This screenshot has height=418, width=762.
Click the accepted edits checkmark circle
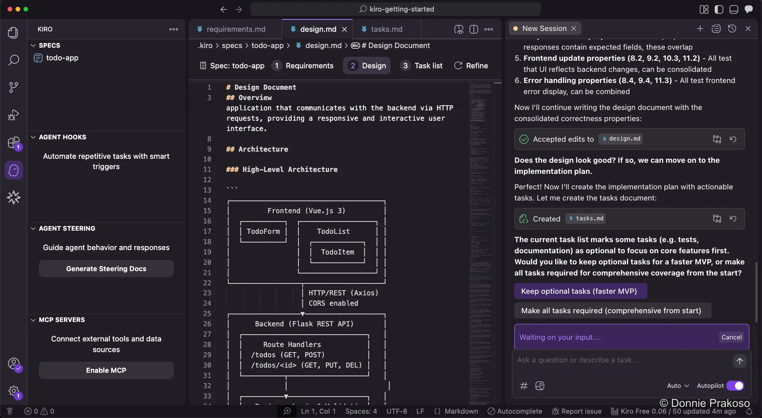coord(523,139)
